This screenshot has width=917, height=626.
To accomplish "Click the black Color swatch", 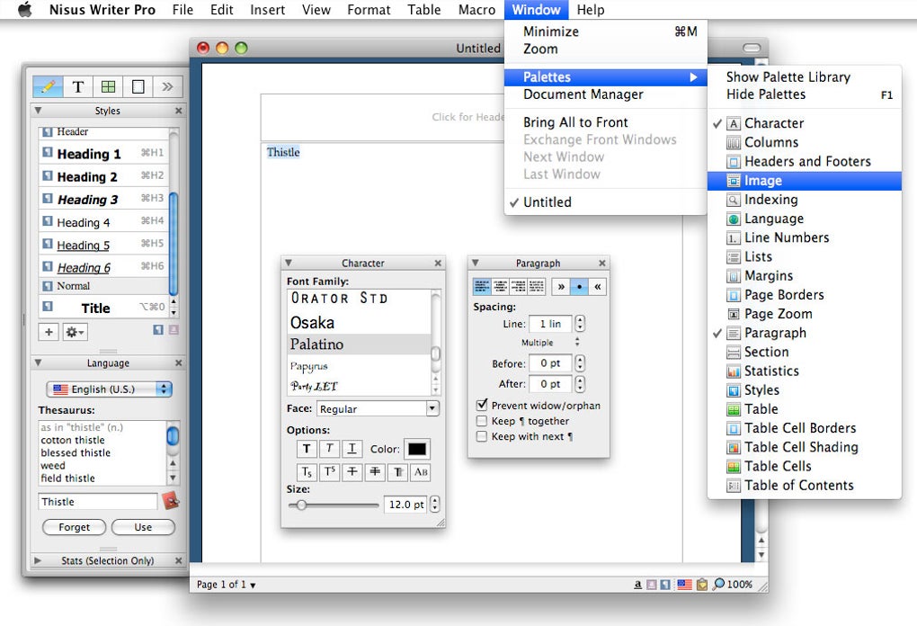I will (x=417, y=449).
